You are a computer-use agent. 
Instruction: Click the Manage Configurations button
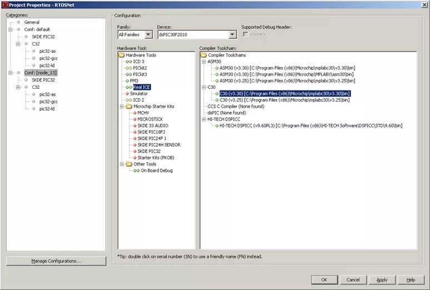tap(56, 261)
